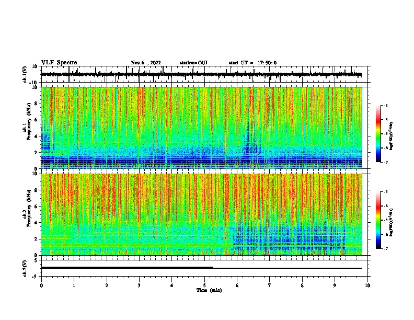Click the ch.1 spectrogram panel
This screenshot has width=414, height=320.
202,128
